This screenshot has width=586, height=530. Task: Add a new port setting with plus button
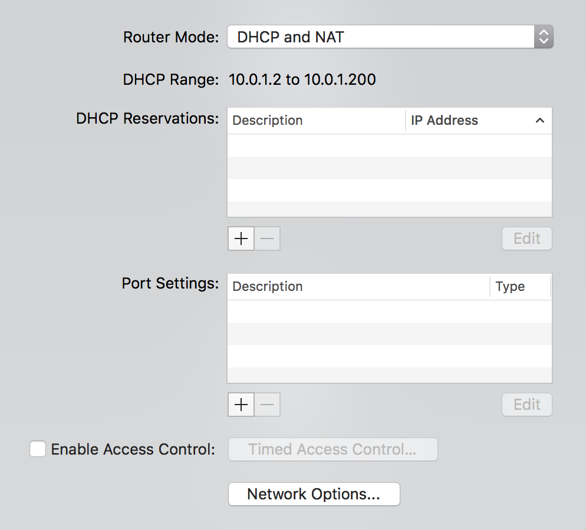tap(241, 405)
